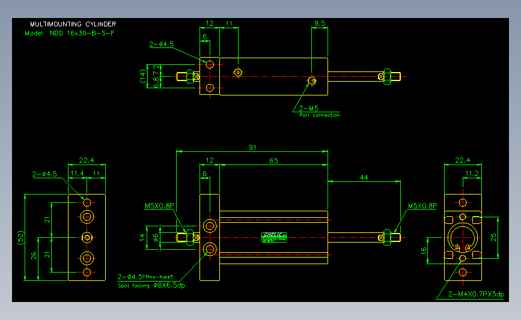Viewport: 521px width, 320px height.
Task: Click the 11 dimension in top view
Action: 230,23
